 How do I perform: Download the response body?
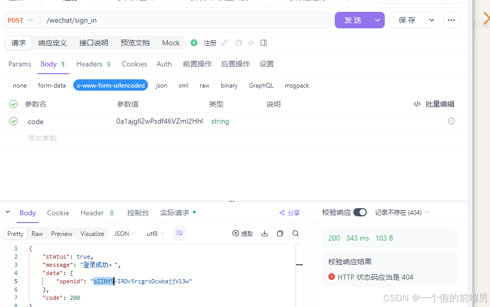[x=265, y=233]
